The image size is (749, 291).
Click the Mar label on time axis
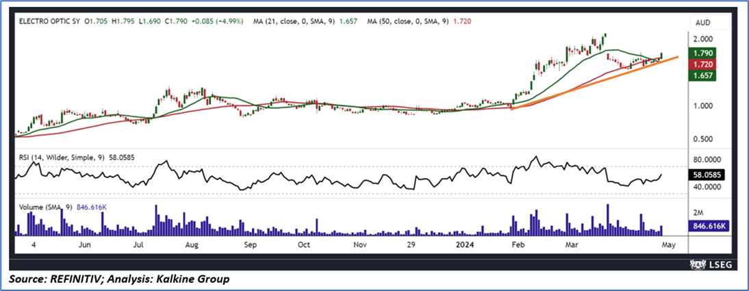point(571,245)
